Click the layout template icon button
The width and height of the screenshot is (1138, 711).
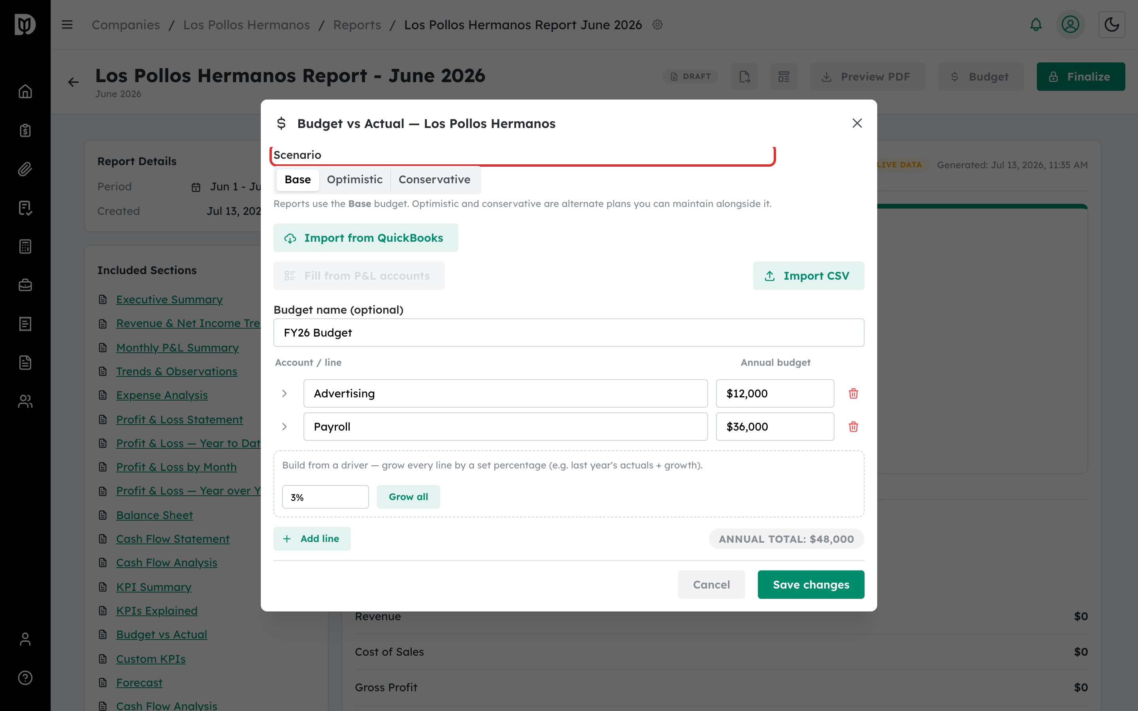pos(784,77)
